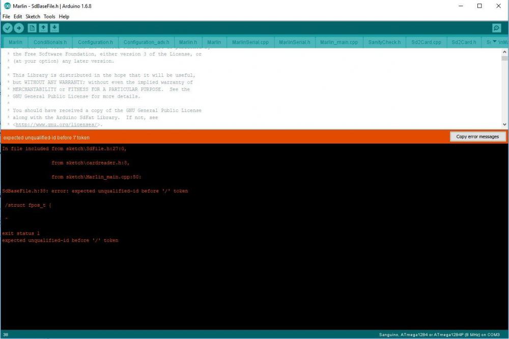Click the last 'expected unqualified-id' console line
Image resolution: width=509 pixels, height=339 pixels.
coord(60,240)
